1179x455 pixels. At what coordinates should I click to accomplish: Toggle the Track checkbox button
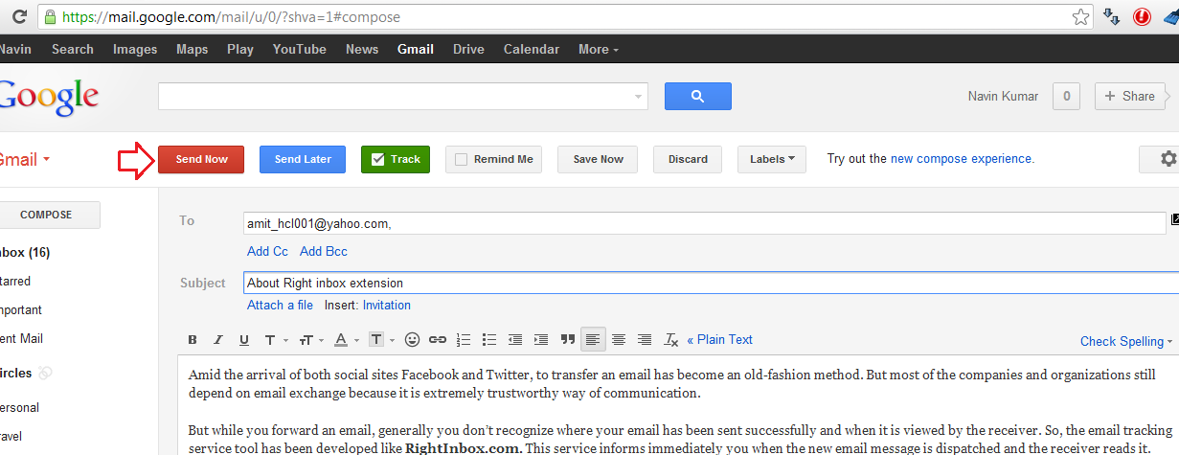click(396, 159)
